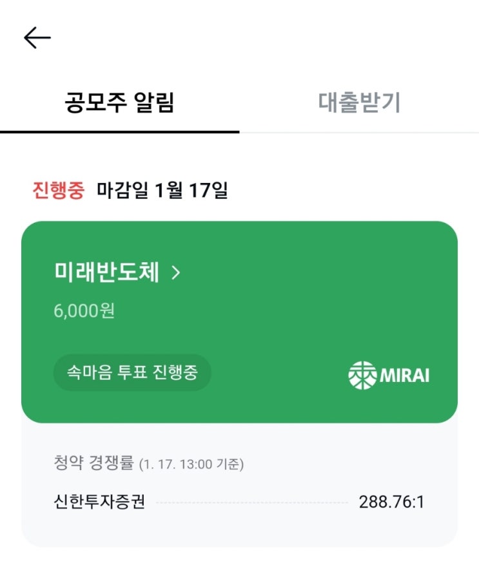Click the dotted line beside 신한투자증권
Image resolution: width=479 pixels, height=568 pixels.
[251, 502]
